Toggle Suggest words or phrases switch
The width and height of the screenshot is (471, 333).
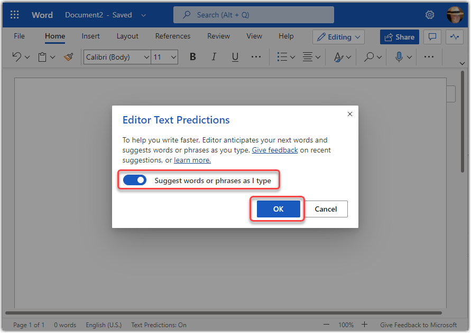(134, 180)
